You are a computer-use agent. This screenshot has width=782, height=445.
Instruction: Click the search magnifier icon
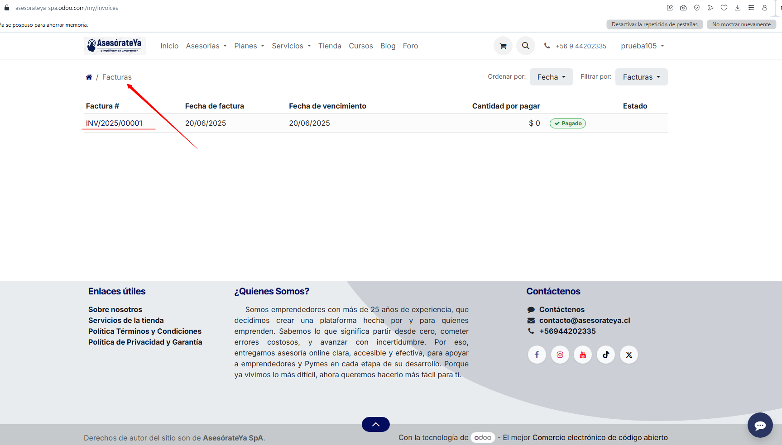pyautogui.click(x=525, y=46)
